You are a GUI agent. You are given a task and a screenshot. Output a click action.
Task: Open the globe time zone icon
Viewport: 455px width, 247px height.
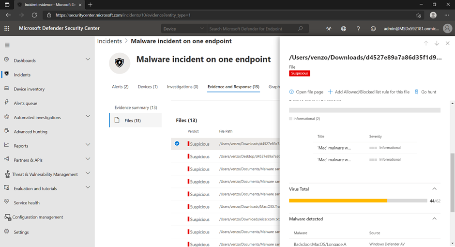[x=343, y=29]
